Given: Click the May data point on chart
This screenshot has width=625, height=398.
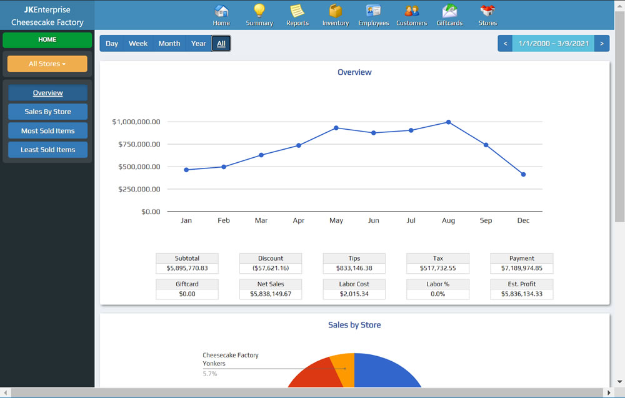Looking at the screenshot, I should tap(336, 128).
